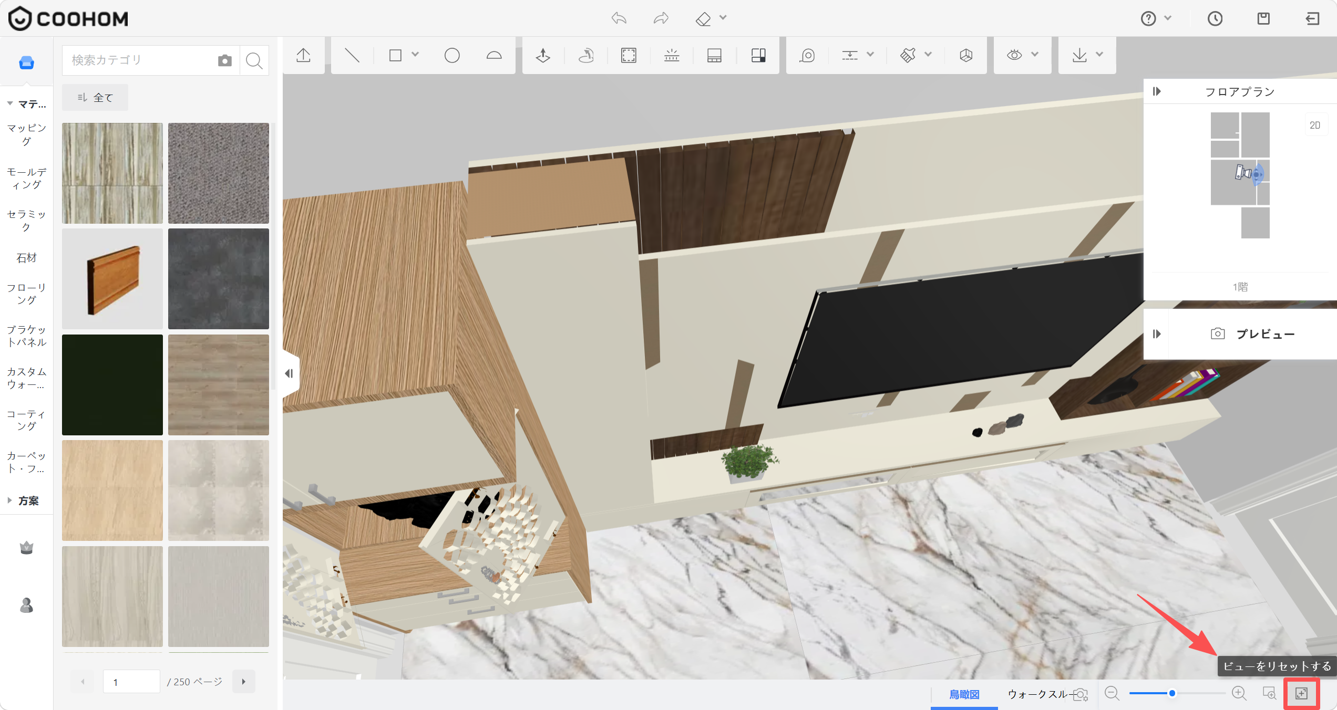Click the push-pull extrude tool icon
This screenshot has width=1337, height=710.
click(x=543, y=55)
